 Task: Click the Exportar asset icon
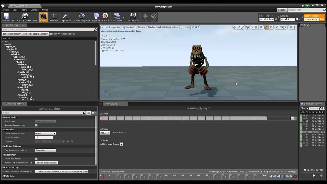pos(96,16)
